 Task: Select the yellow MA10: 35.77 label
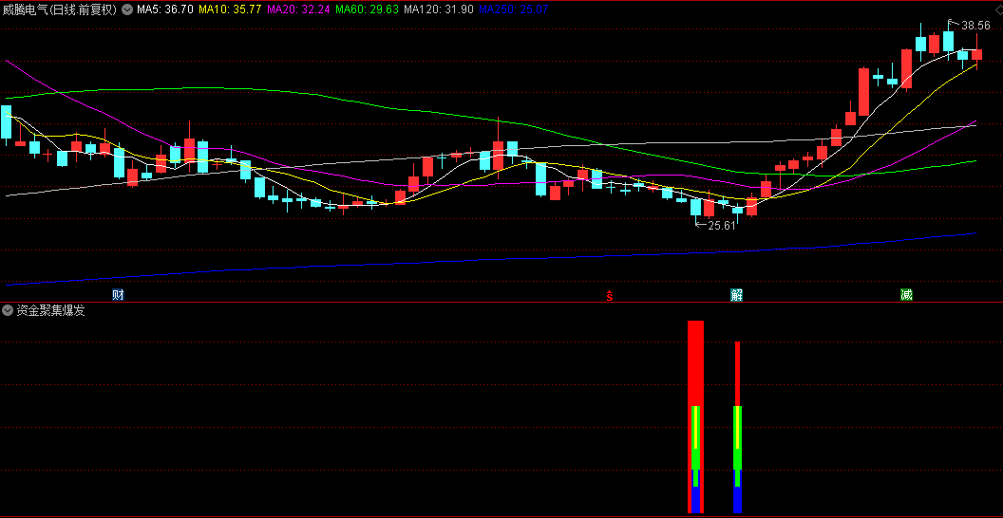[230, 9]
